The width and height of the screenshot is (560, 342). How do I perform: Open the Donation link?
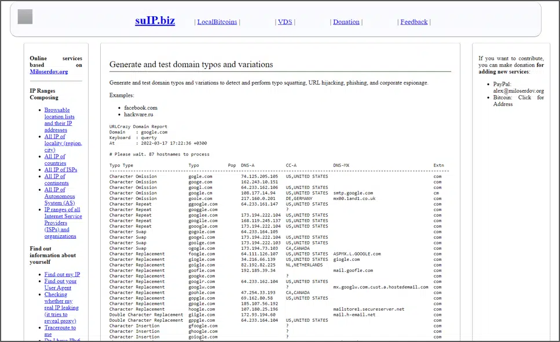pyautogui.click(x=346, y=22)
